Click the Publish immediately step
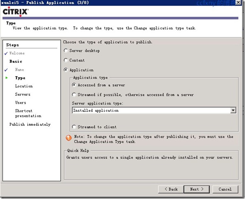Screen dimensions: 245x199 (x=30, y=125)
